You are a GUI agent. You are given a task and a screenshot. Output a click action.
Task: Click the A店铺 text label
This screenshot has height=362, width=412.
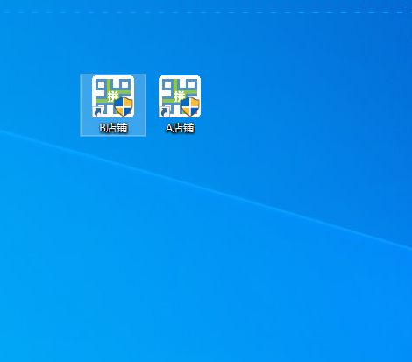[x=180, y=128]
